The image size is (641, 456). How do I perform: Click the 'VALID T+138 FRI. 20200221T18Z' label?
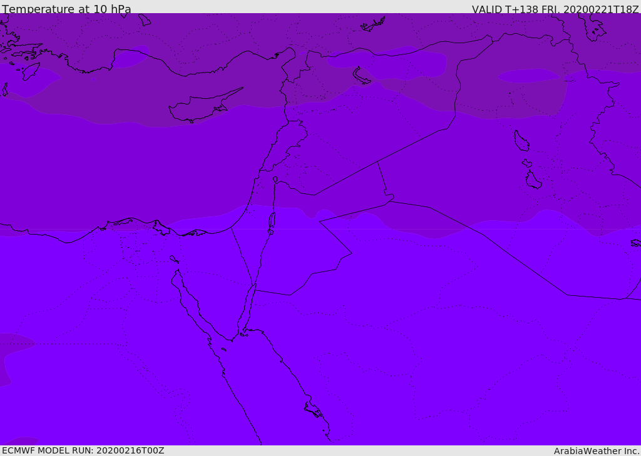(x=555, y=9)
